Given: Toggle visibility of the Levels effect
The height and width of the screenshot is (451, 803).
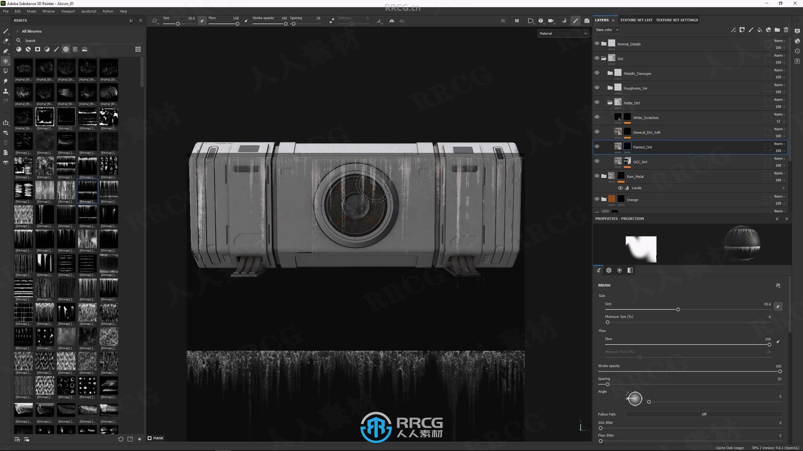Looking at the screenshot, I should (x=620, y=188).
